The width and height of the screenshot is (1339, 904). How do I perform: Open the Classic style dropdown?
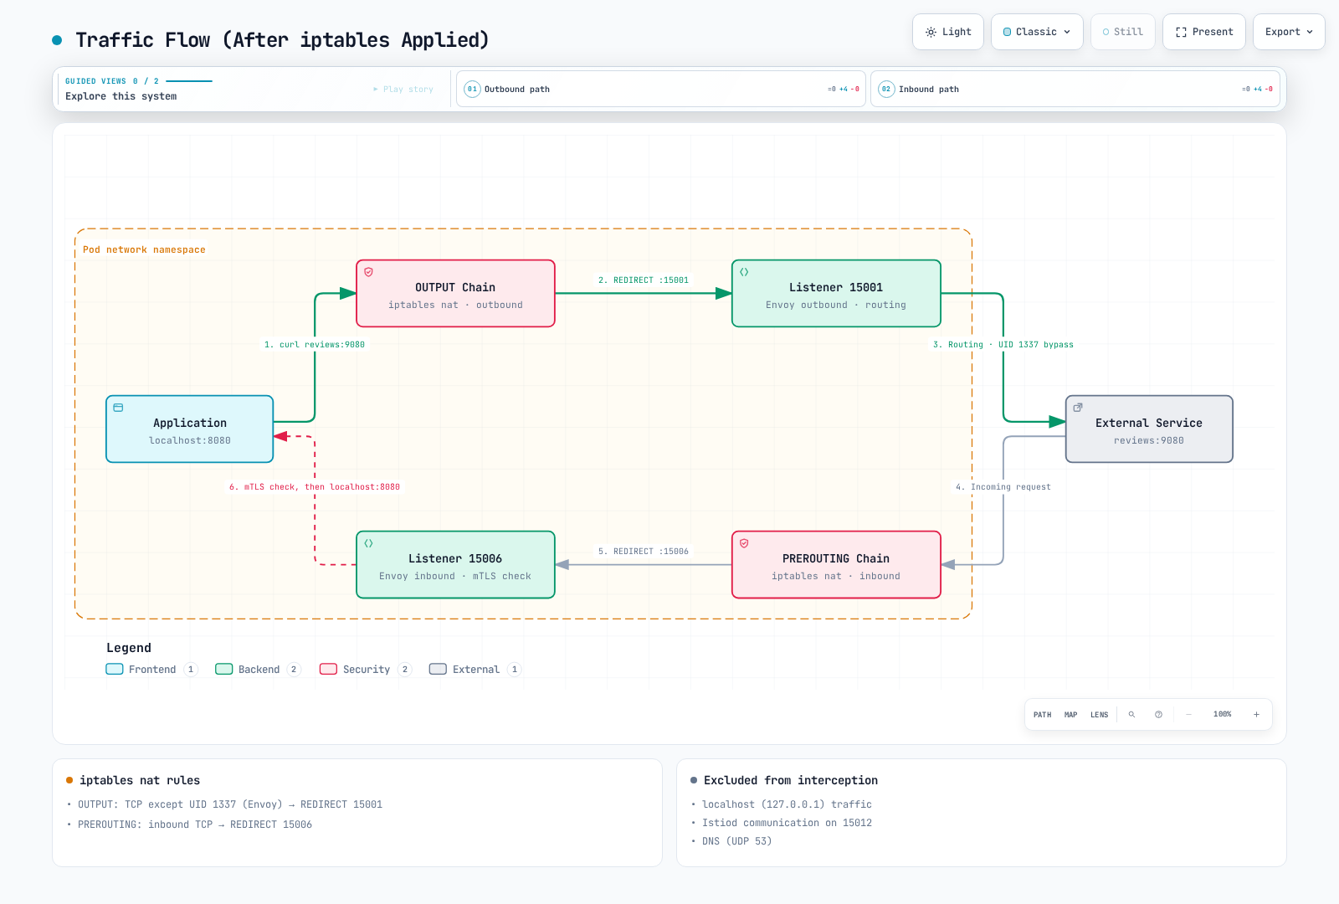pos(1037,32)
